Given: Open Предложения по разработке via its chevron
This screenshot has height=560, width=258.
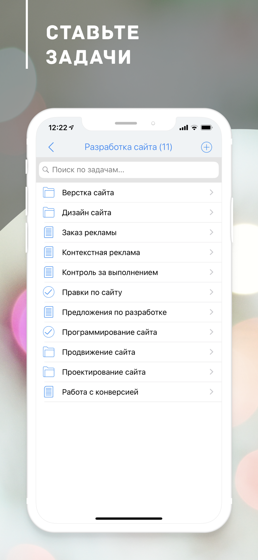Looking at the screenshot, I should [211, 312].
